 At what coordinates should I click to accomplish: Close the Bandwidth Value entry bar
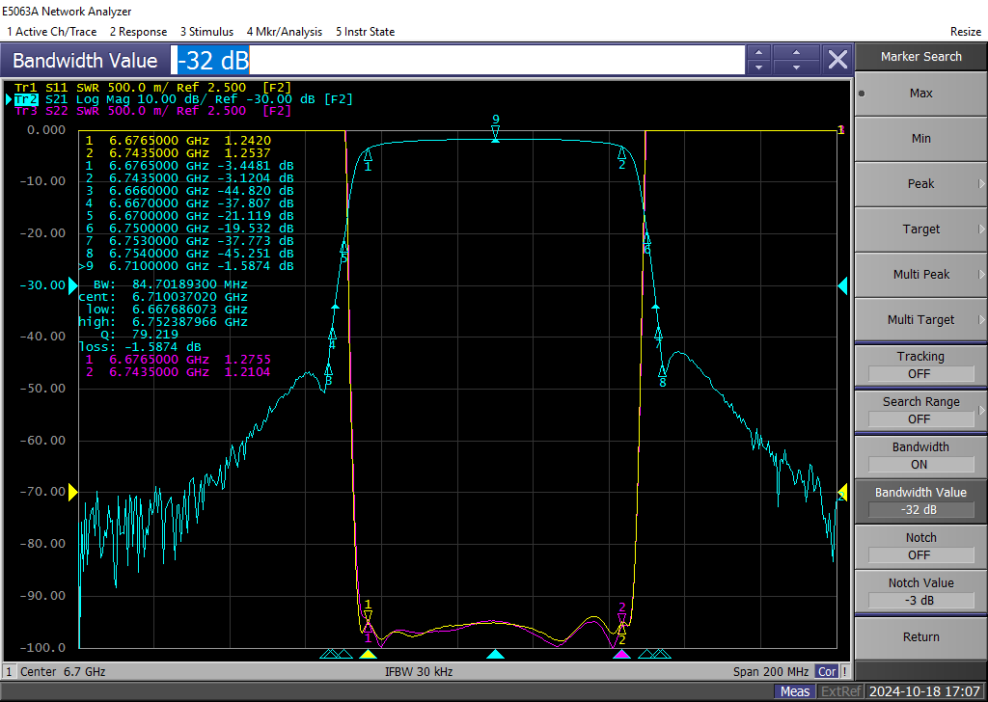[837, 60]
